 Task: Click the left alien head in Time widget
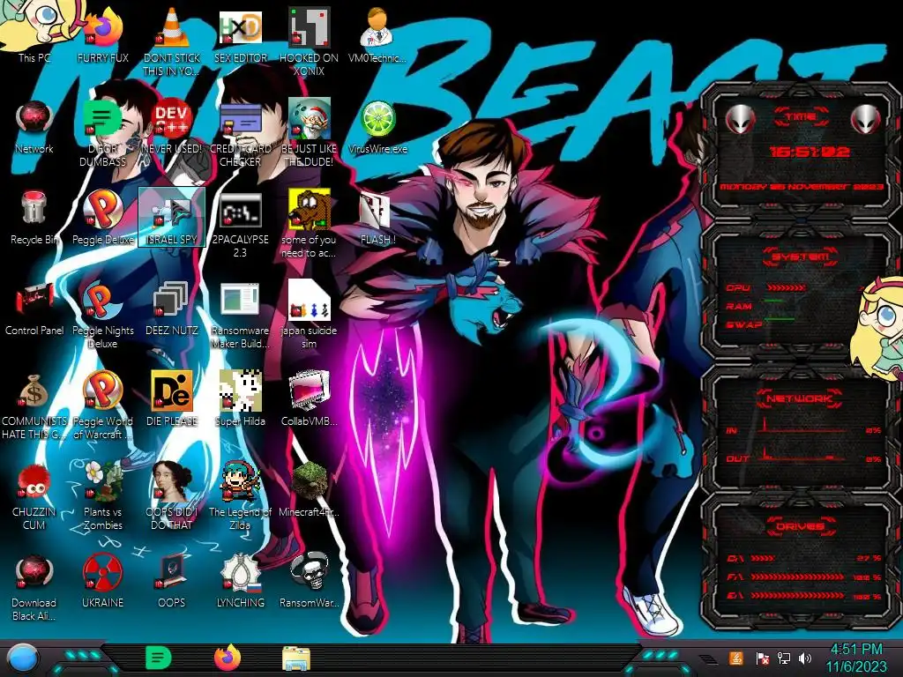(x=739, y=120)
